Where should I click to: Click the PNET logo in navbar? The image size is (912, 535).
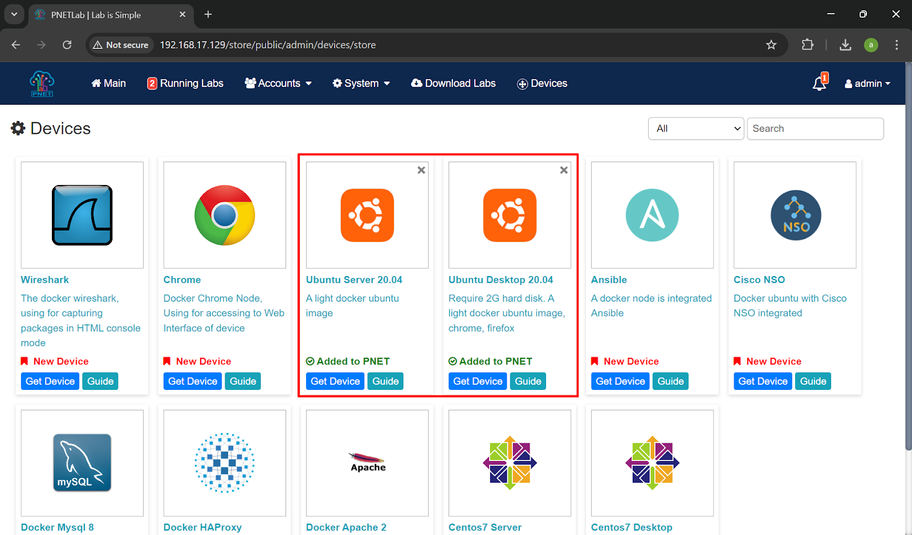[42, 84]
